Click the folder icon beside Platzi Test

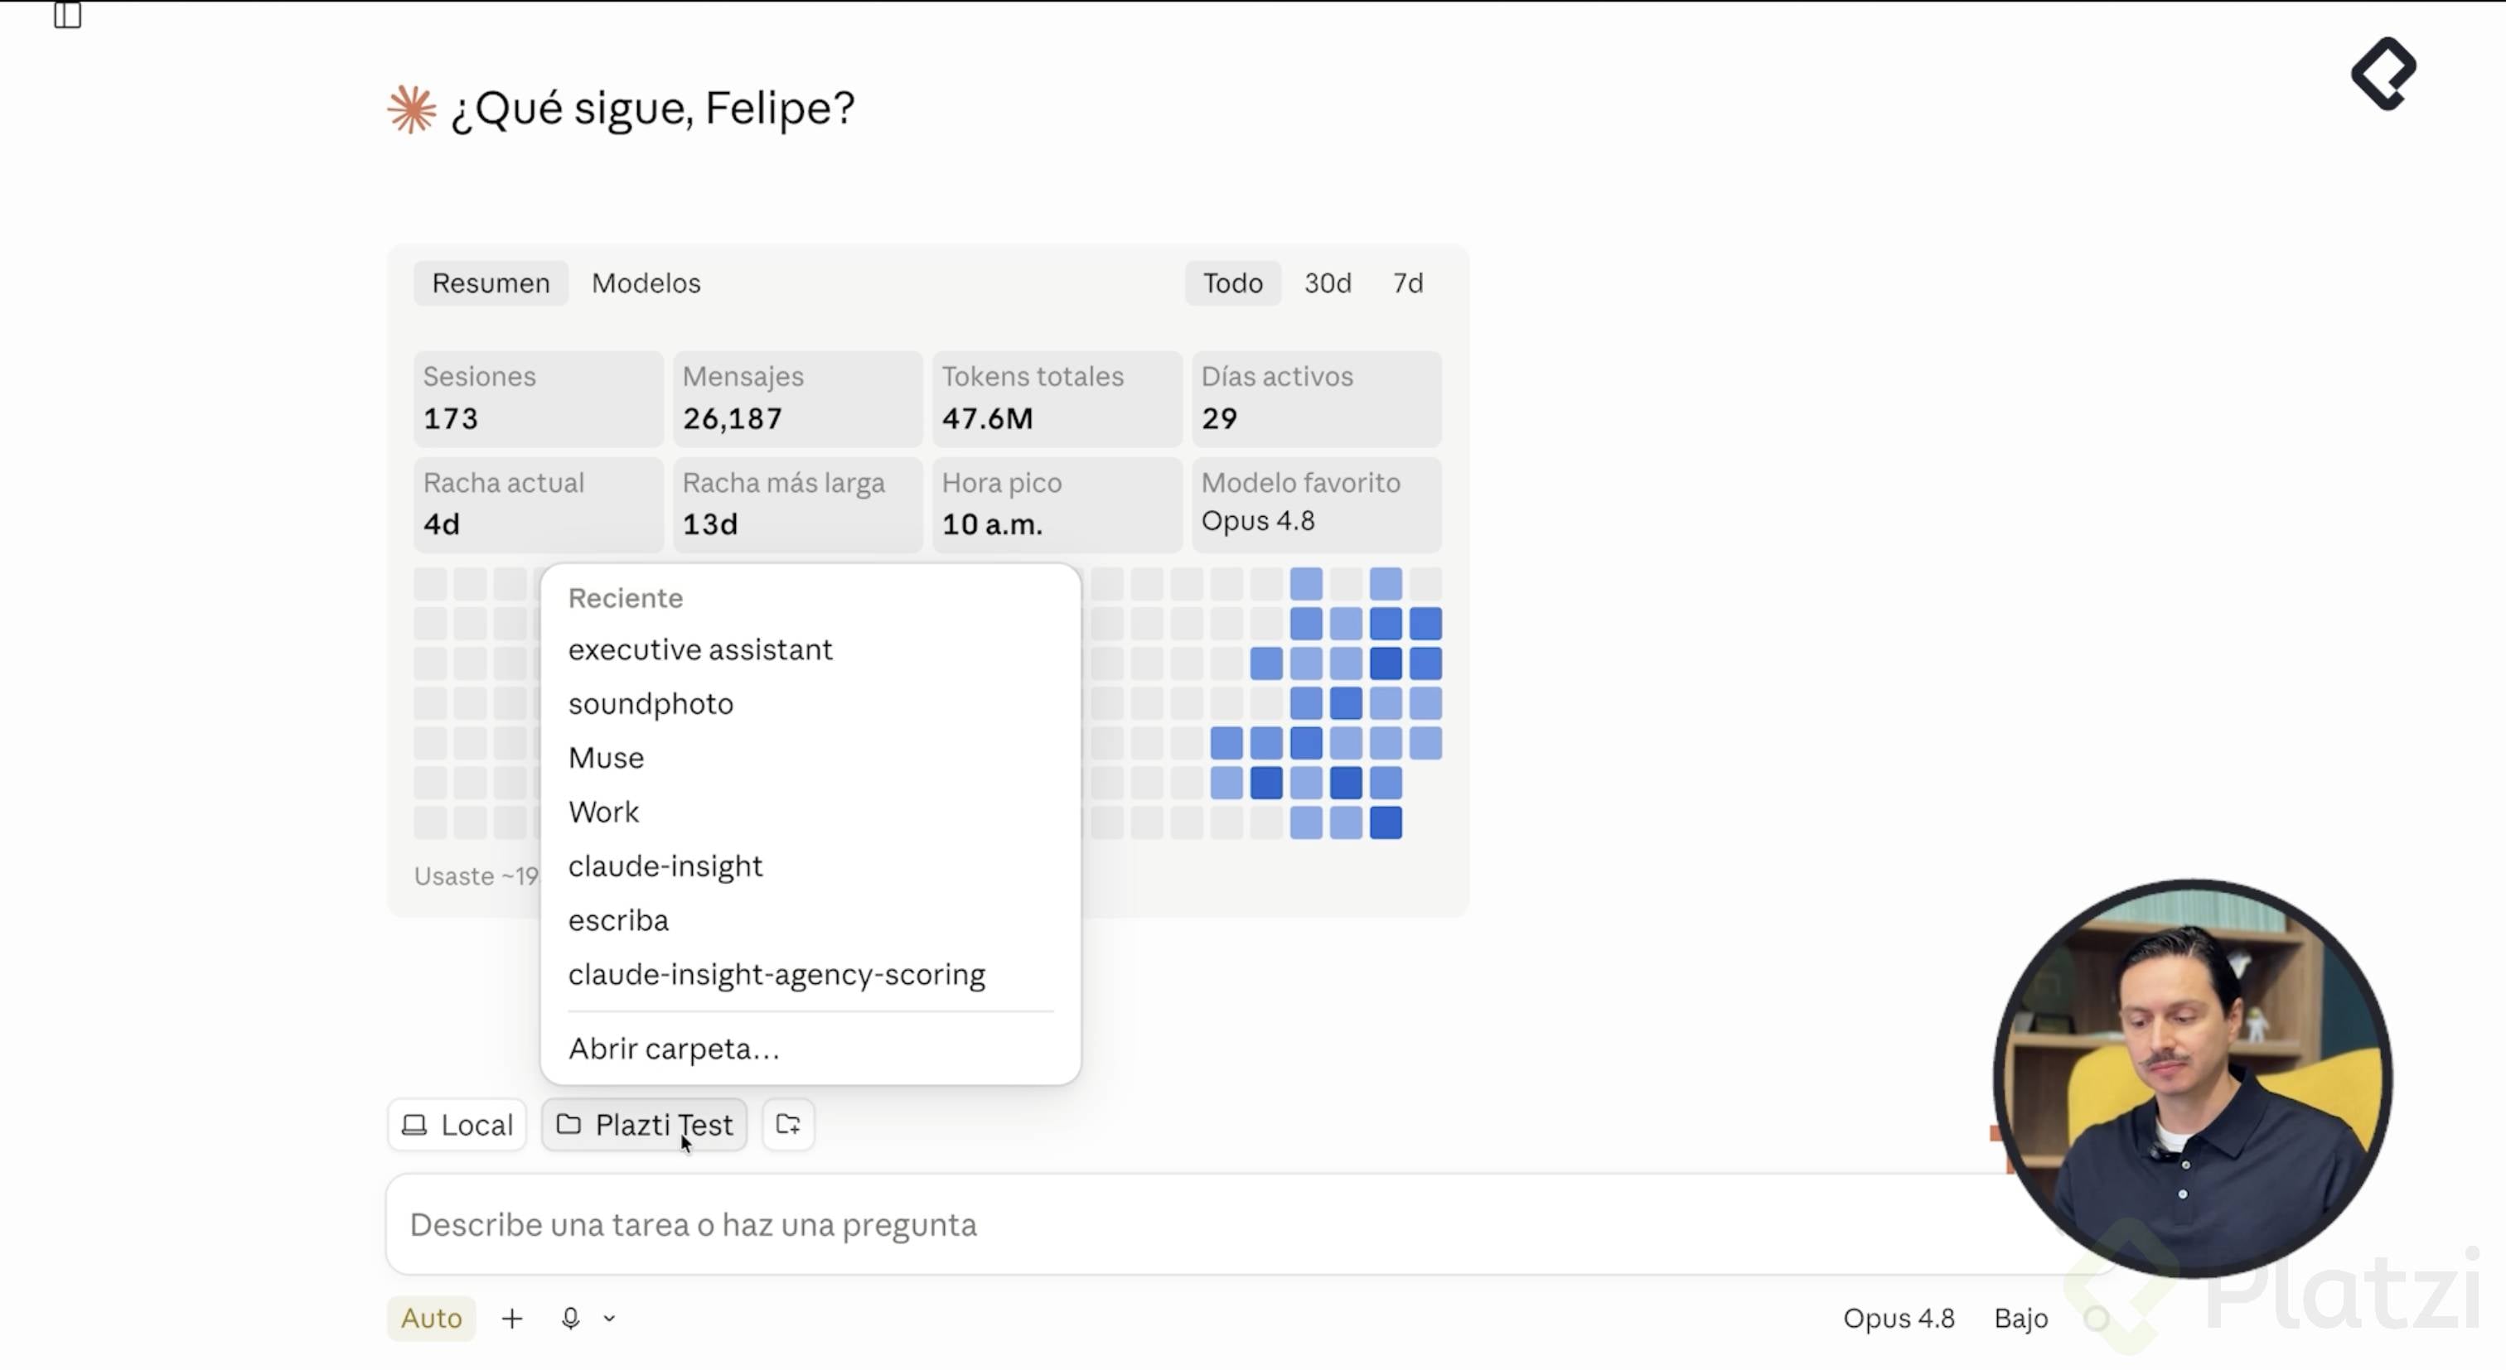pyautogui.click(x=568, y=1124)
